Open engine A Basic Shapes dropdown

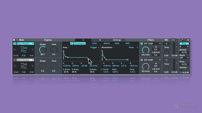[x=25, y=44]
